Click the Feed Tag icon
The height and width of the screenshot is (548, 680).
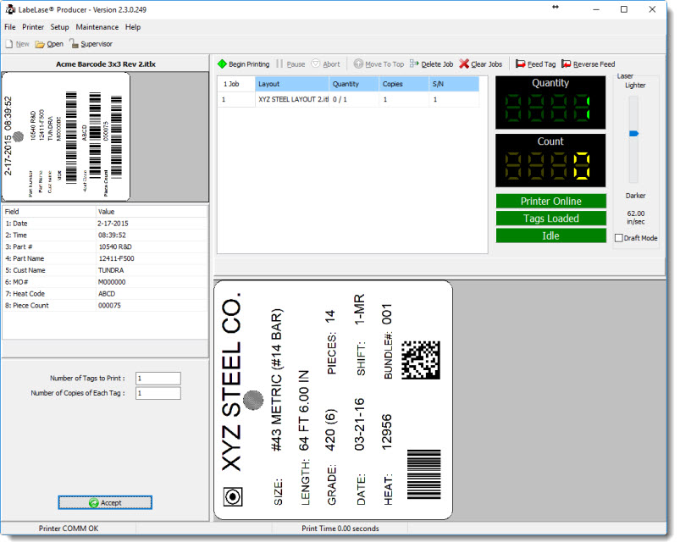521,64
